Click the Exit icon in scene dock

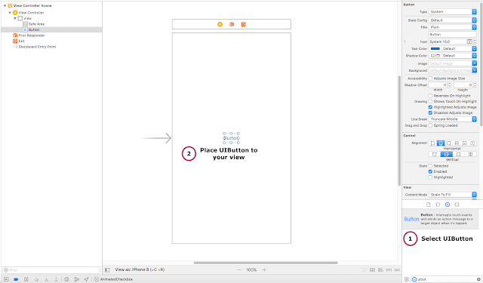pyautogui.click(x=243, y=24)
